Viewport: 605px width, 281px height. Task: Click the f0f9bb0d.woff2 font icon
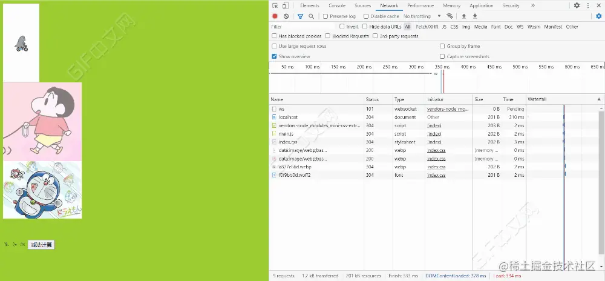pyautogui.click(x=274, y=175)
